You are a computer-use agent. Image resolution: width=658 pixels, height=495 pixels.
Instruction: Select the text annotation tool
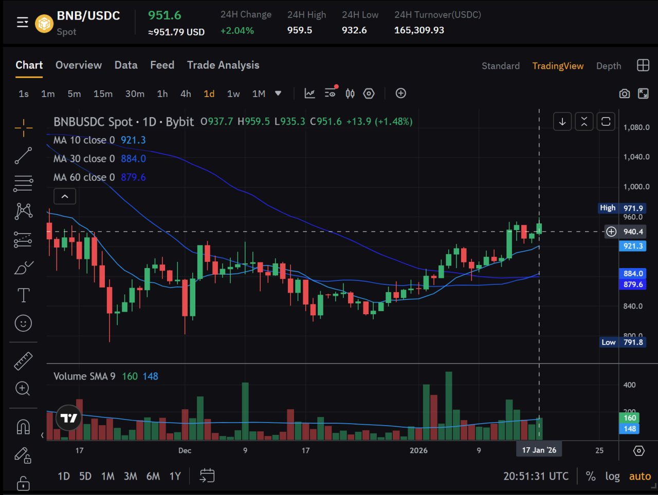coord(24,295)
